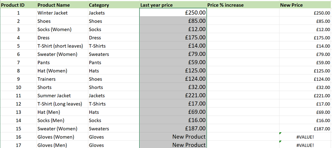
Task: Select the New Price header cell
Action: pyautogui.click(x=292, y=5)
